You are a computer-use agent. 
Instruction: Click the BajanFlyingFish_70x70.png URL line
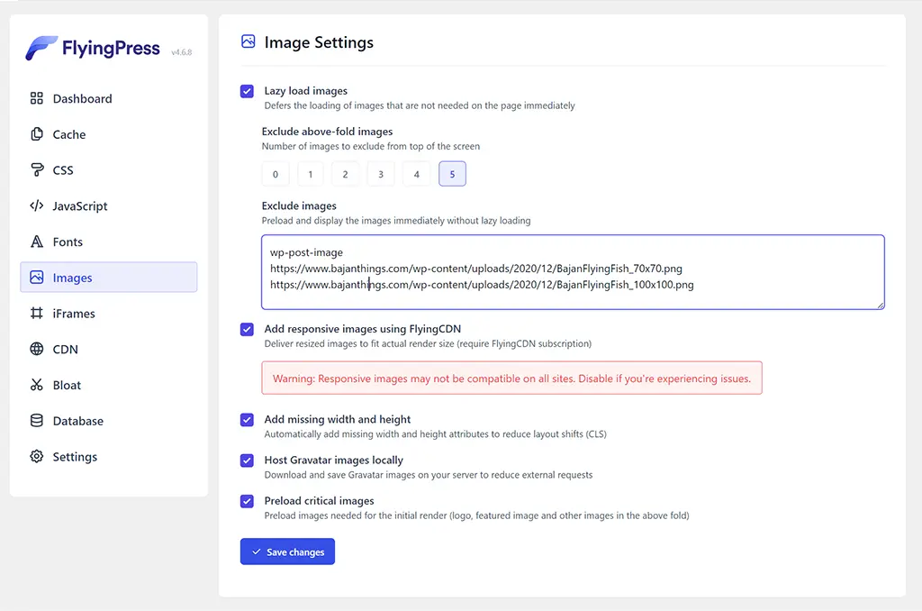pyautogui.click(x=476, y=269)
